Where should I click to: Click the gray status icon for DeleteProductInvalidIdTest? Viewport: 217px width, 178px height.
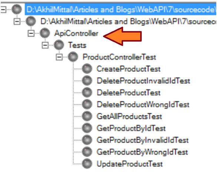coord(87,80)
